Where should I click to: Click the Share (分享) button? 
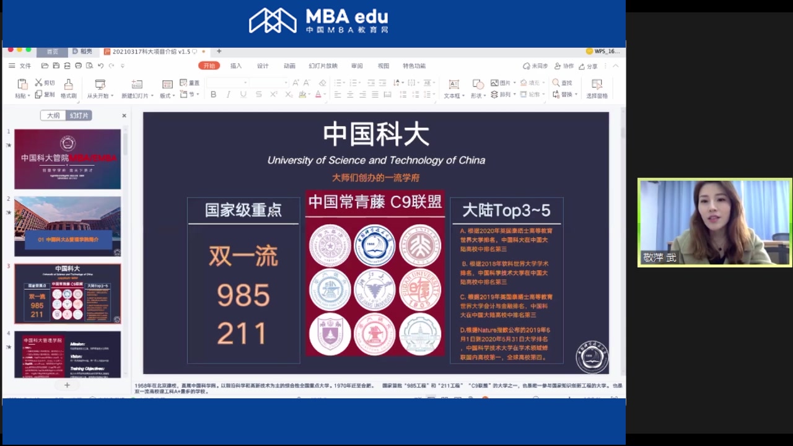tap(589, 66)
